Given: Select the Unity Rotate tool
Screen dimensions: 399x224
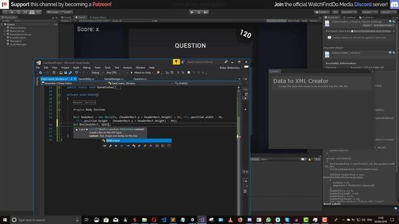Looking at the screenshot, I should click(x=18, y=12).
